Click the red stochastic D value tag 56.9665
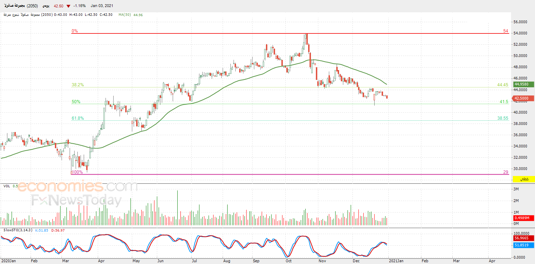Screen dimensions: 535x264 [x=523, y=238]
